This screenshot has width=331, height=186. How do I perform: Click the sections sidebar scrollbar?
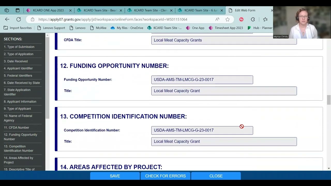(48, 78)
